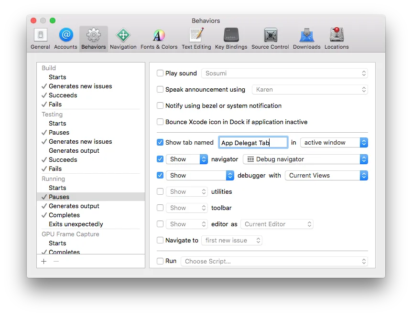Close the Behaviors preferences window
This screenshot has height=316, width=412.
point(33,21)
